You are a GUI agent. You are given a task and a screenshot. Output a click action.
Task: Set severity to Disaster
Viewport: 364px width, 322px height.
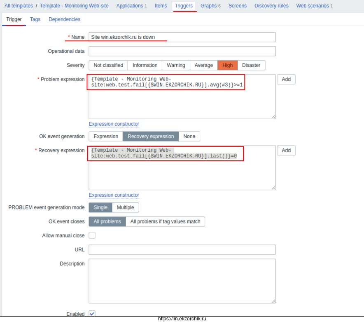pyautogui.click(x=251, y=65)
